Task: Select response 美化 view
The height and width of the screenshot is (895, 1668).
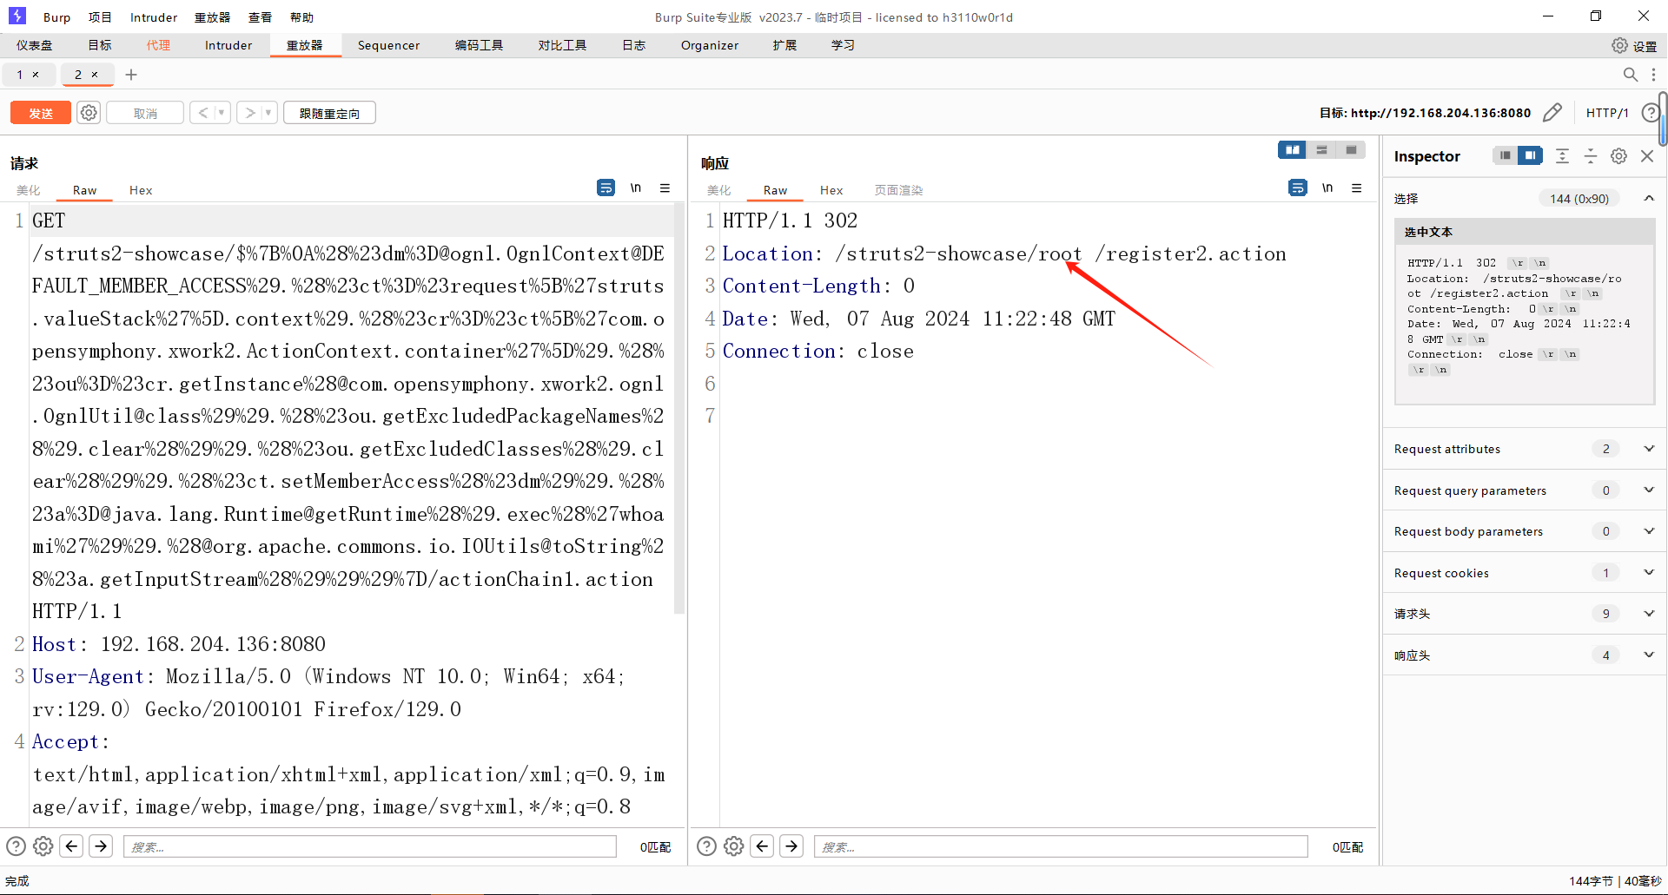Action: tap(718, 190)
